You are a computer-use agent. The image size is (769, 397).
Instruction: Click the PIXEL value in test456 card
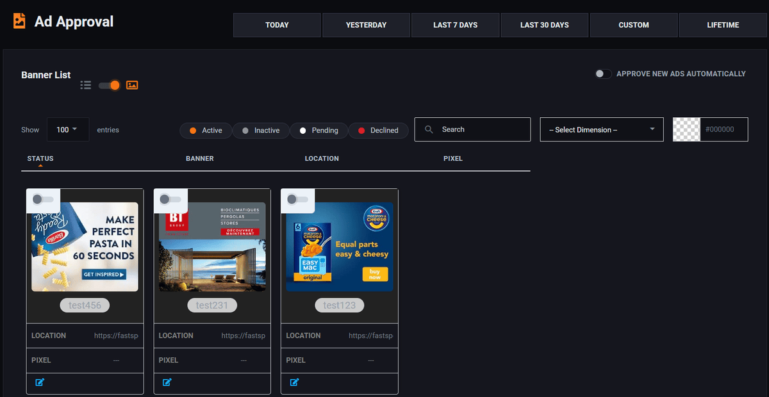point(116,361)
